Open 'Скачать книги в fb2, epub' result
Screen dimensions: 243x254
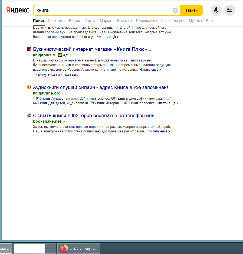[x=96, y=116]
